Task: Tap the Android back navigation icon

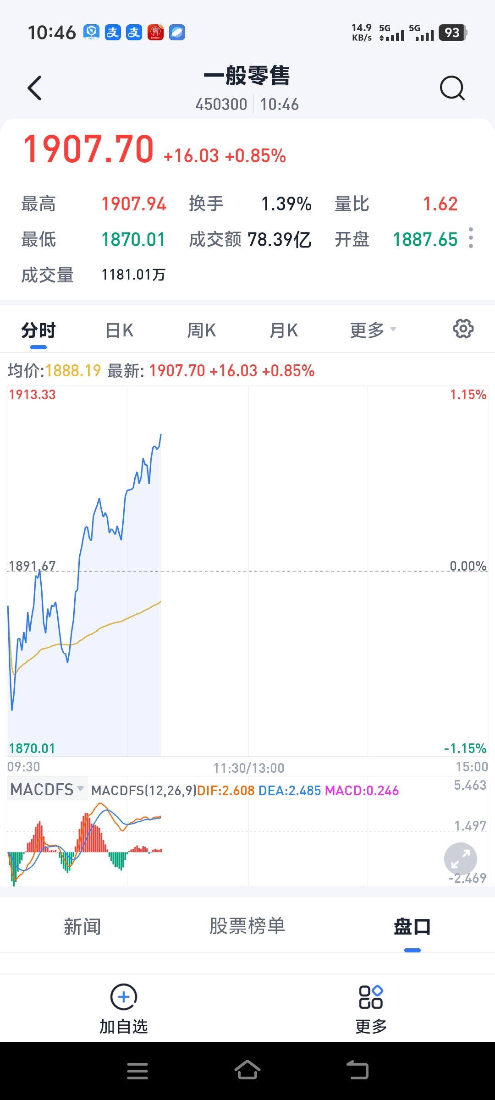Action: (357, 1070)
